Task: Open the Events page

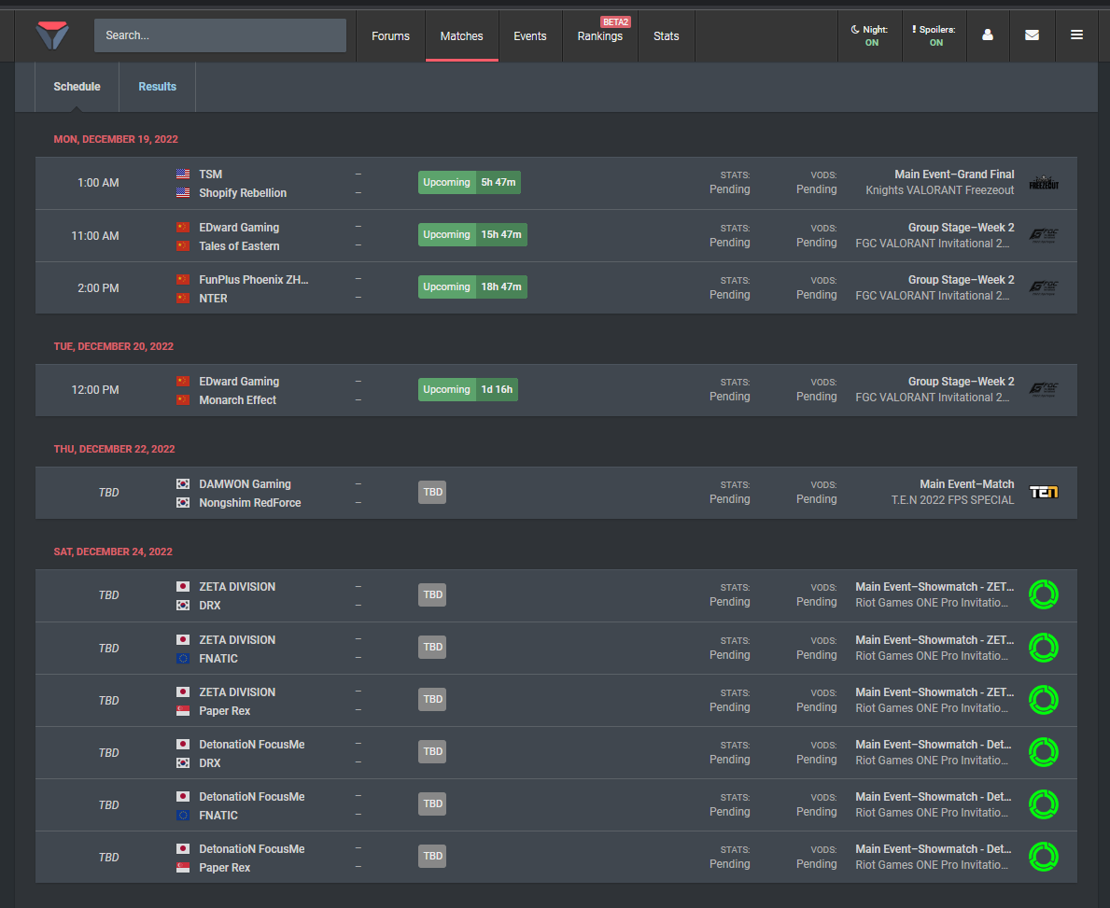Action: click(x=530, y=36)
